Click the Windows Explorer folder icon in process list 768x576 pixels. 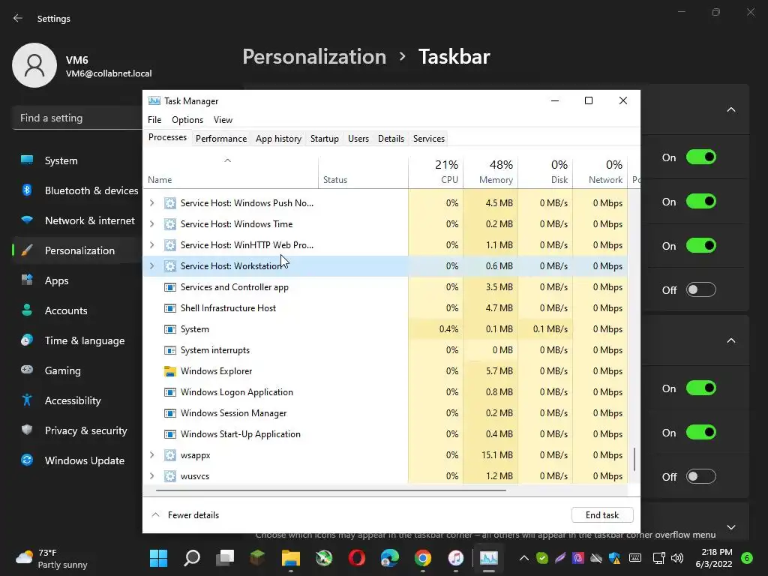(x=170, y=371)
